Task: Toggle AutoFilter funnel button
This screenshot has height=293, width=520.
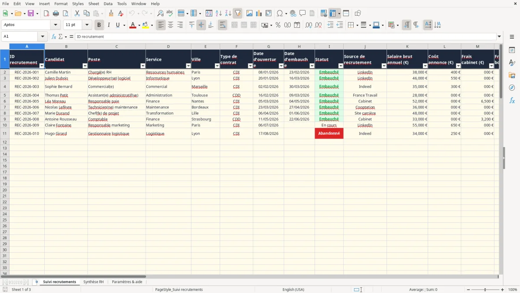Action: click(x=237, y=13)
